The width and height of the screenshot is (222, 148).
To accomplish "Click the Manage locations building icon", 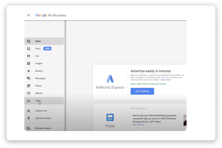I will [x=29, y=128].
